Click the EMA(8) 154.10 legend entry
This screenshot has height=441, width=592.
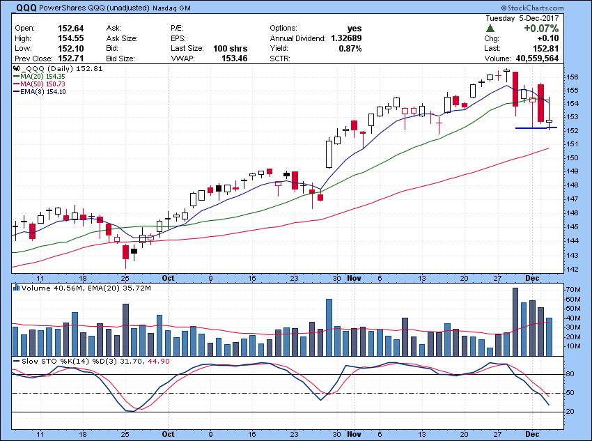pyautogui.click(x=40, y=92)
